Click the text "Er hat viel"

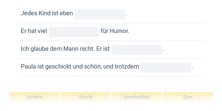34,31
